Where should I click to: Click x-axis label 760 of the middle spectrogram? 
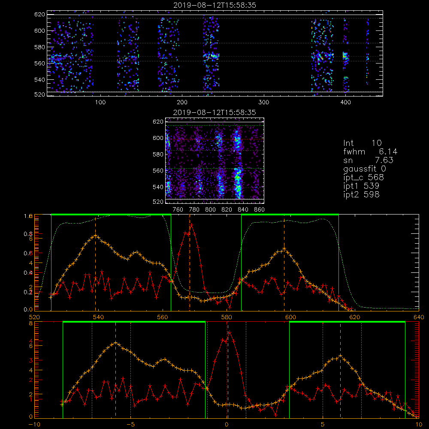pyautogui.click(x=178, y=210)
